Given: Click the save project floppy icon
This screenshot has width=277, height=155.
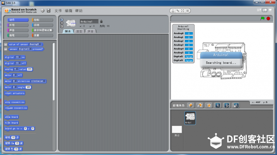Looking at the screenshot, I should (x=49, y=11).
